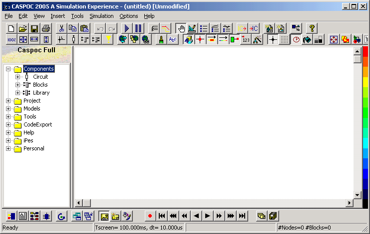Expand the CodeExport folder
The image size is (370, 234).
8,124
